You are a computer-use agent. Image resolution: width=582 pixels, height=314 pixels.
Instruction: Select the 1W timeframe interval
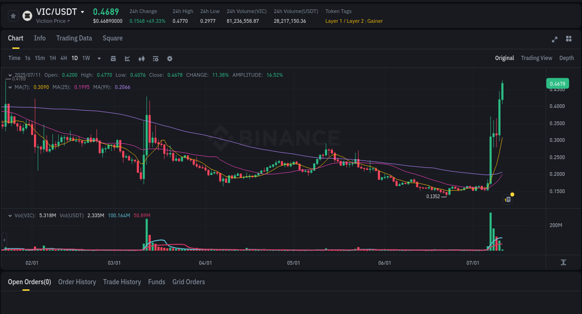pos(86,58)
